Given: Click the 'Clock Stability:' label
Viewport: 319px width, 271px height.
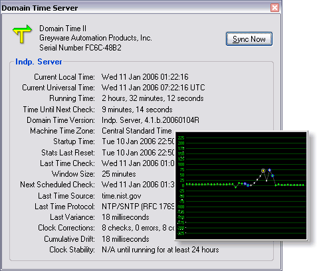Looking at the screenshot, I should click(x=72, y=250).
